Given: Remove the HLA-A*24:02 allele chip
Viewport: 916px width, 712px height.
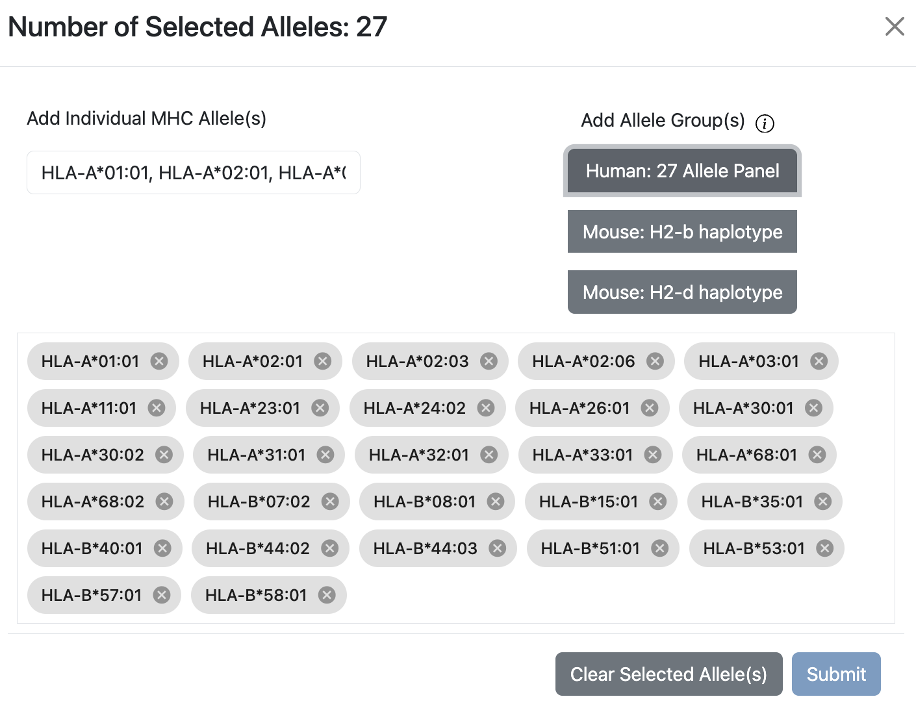Looking at the screenshot, I should point(485,408).
